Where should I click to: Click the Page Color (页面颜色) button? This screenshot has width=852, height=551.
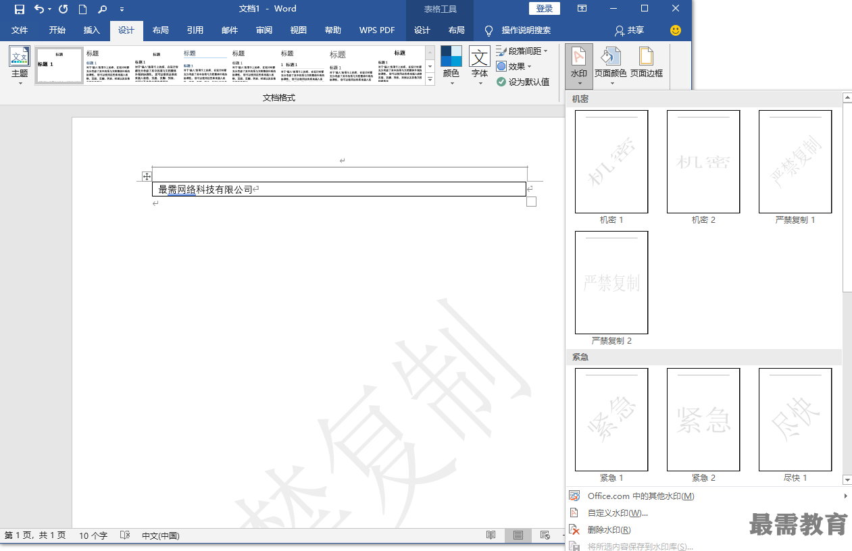pos(611,65)
